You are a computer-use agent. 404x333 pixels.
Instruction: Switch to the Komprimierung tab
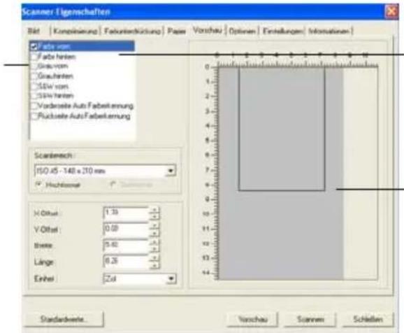pyautogui.click(x=75, y=31)
